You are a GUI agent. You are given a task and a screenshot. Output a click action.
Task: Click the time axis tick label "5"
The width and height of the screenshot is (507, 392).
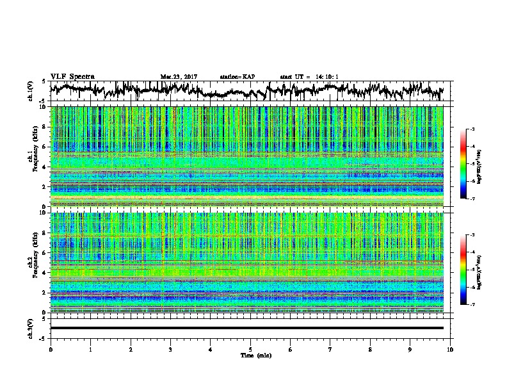250,349
